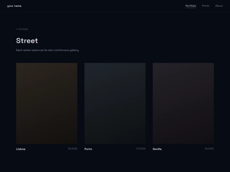
Task: Select the date next to Sevilla
Action: coord(209,149)
